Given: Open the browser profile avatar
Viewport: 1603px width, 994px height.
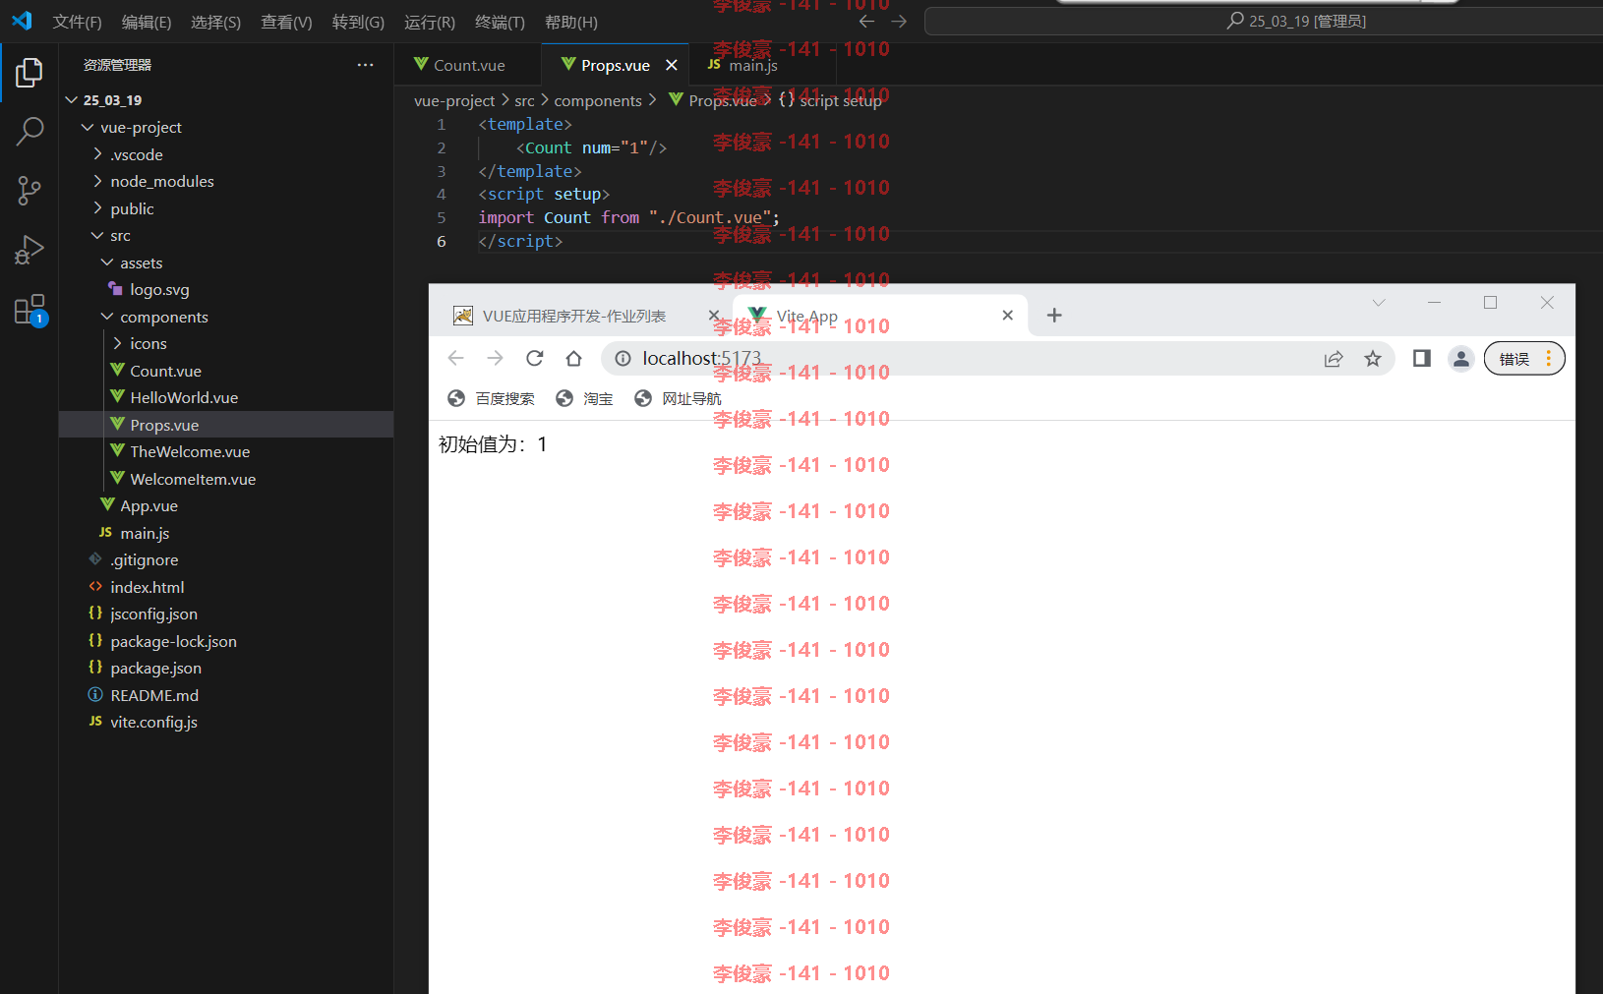Looking at the screenshot, I should coord(1461,359).
